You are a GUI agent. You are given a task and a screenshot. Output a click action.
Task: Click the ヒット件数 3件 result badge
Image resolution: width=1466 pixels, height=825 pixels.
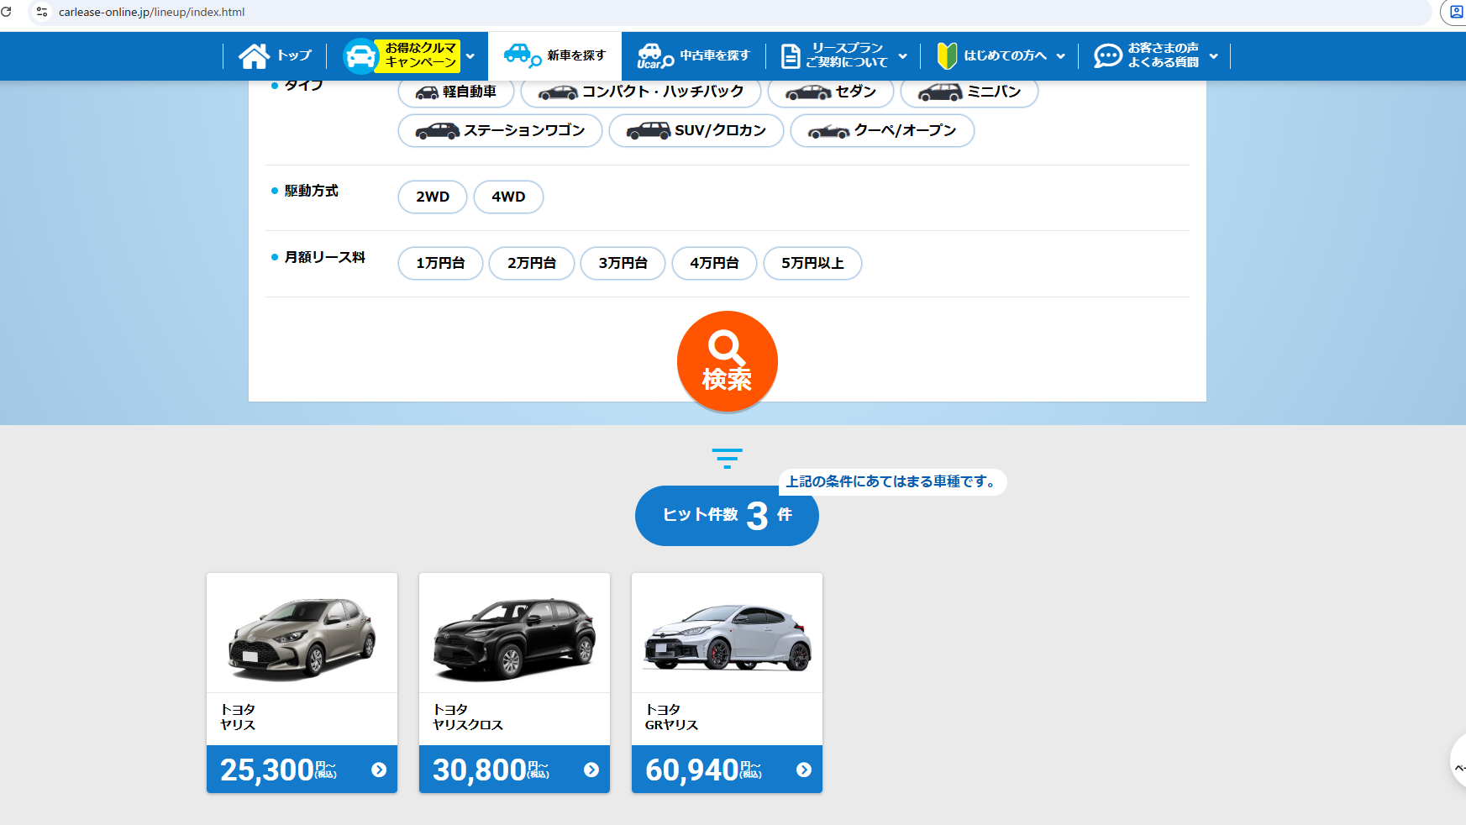point(727,515)
